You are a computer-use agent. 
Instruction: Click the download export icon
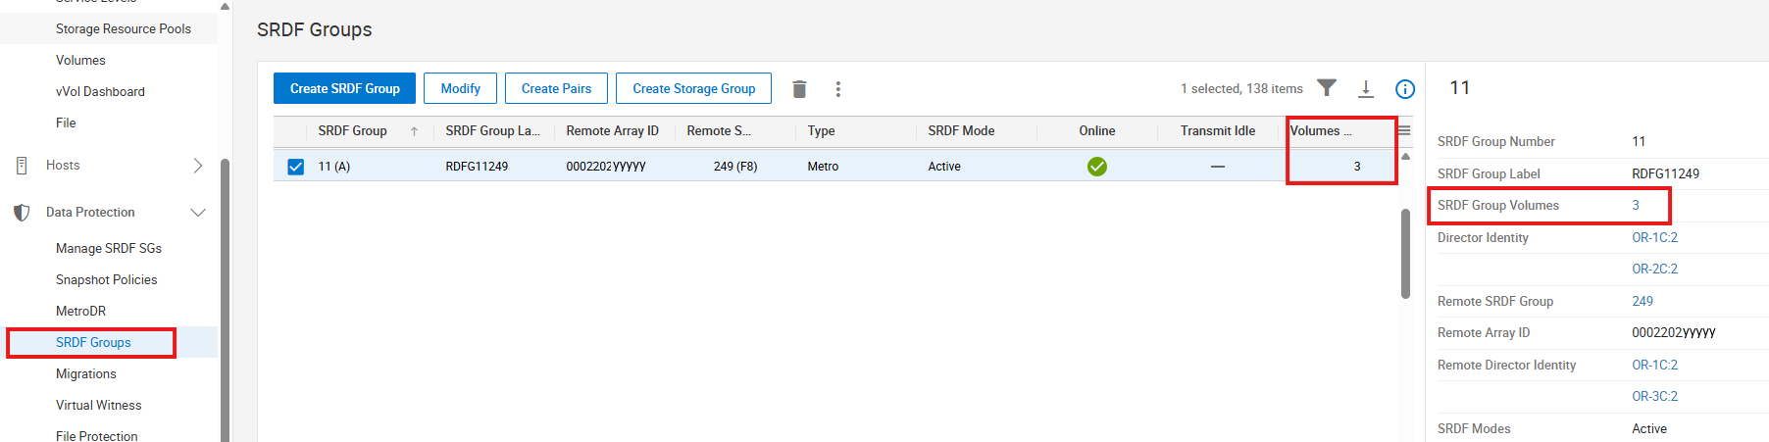[1365, 89]
